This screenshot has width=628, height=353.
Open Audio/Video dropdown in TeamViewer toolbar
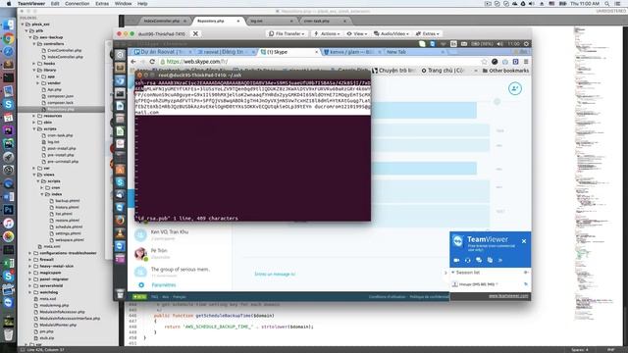tap(392, 33)
